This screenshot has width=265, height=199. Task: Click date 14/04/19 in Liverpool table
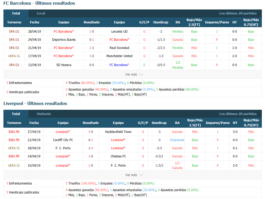34,156
